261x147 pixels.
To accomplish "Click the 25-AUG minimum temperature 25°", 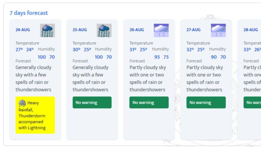I will pyautogui.click(x=87, y=50).
